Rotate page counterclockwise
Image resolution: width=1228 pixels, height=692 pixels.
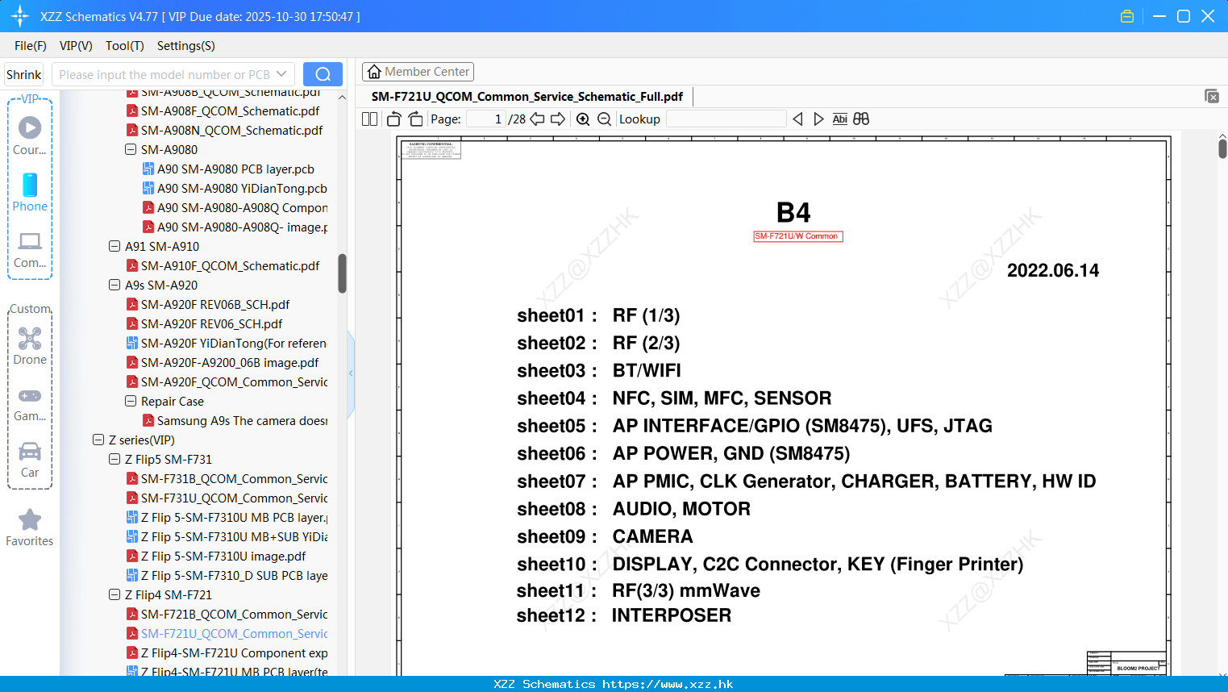click(393, 119)
